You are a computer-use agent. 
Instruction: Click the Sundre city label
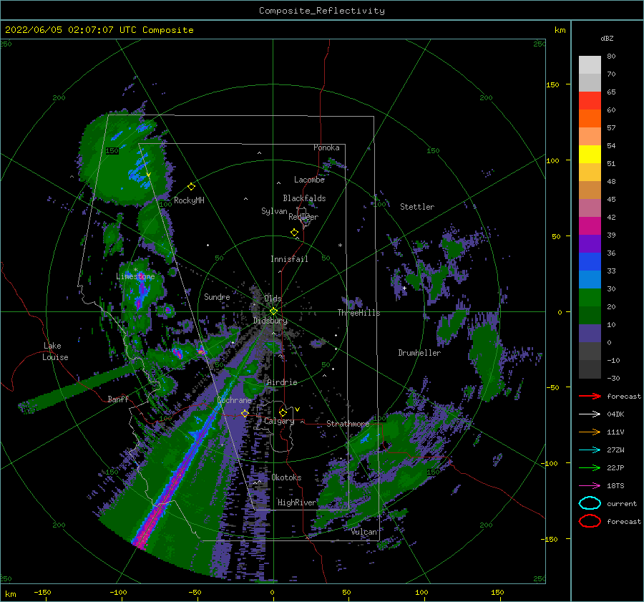[x=217, y=296]
